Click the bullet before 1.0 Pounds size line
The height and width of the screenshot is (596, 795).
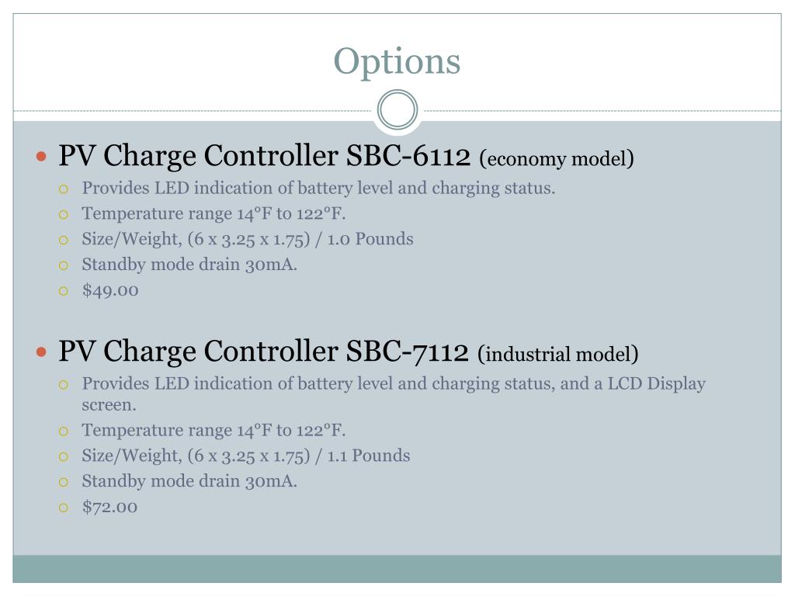pyautogui.click(x=64, y=240)
